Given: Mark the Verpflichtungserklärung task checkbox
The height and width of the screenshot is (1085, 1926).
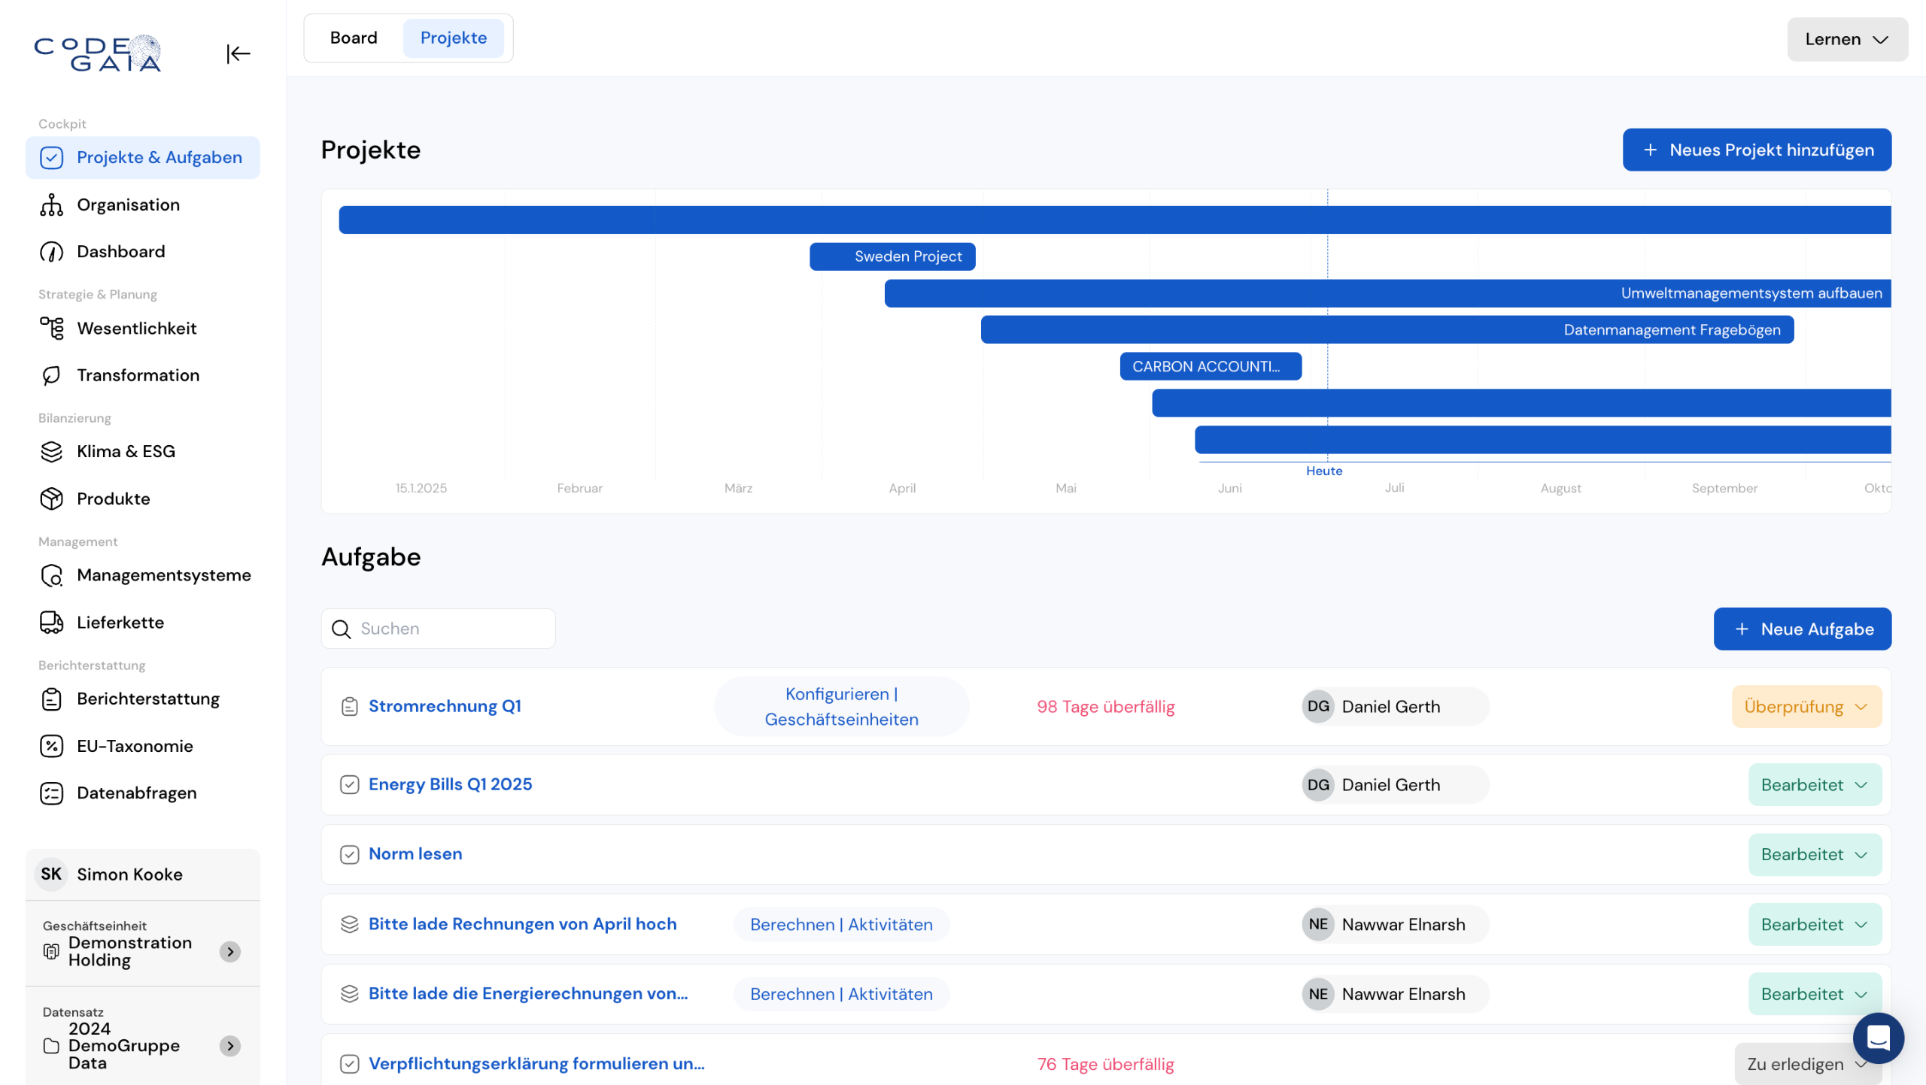Looking at the screenshot, I should pos(349,1063).
